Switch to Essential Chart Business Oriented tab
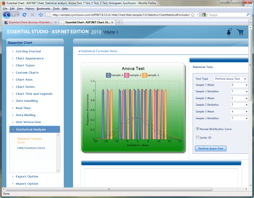This screenshot has width=254, height=198. pos(30,22)
